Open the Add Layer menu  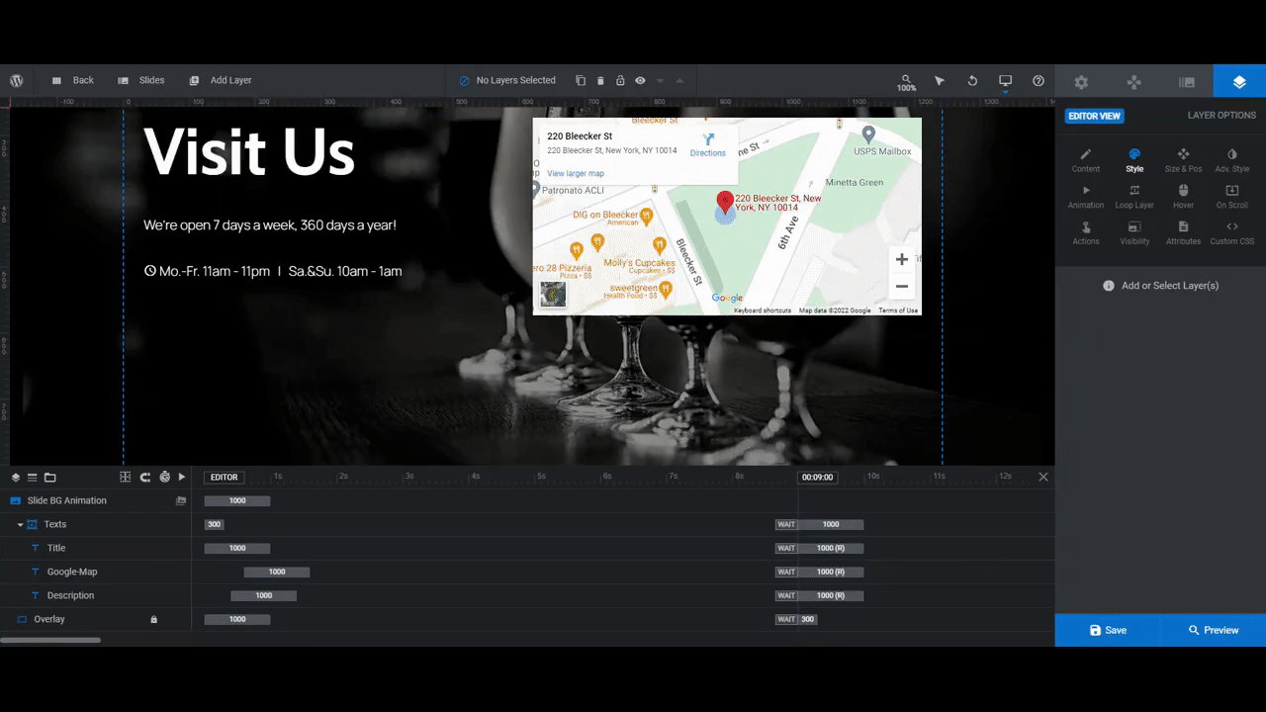pyautogui.click(x=221, y=80)
